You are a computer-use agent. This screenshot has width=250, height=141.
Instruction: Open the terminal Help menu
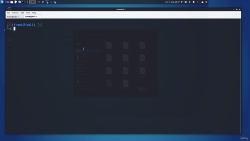point(34,13)
